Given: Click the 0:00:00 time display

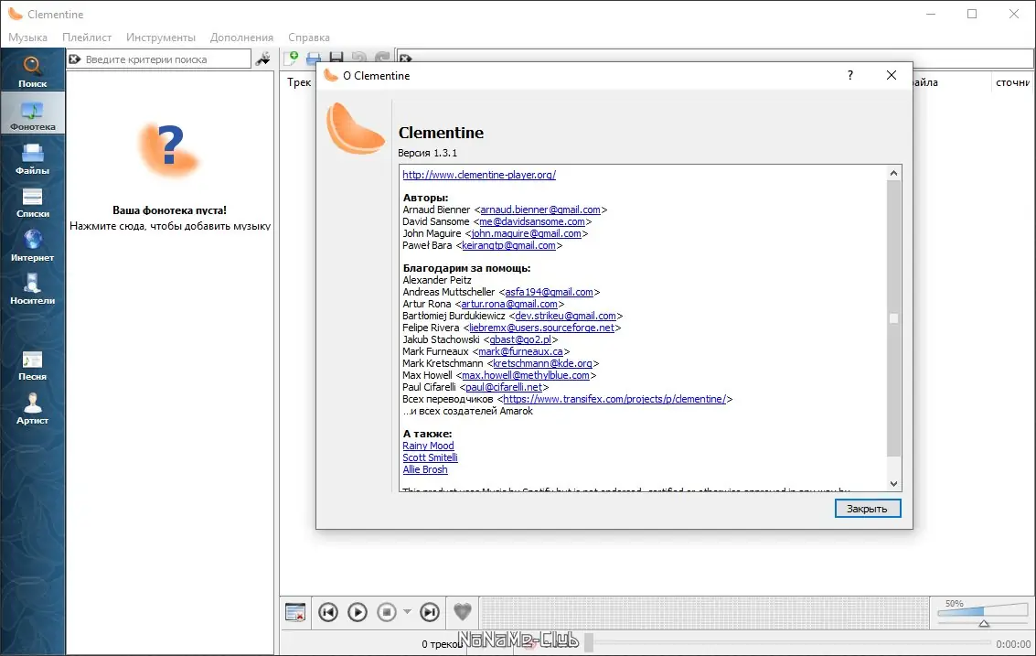Looking at the screenshot, I should tap(1013, 643).
